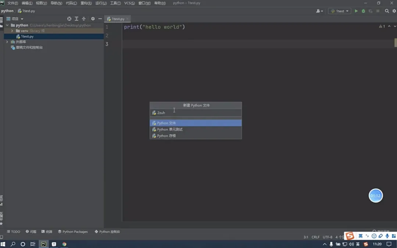Expand the venv folder
Image resolution: width=397 pixels, height=248 pixels.
12,31
